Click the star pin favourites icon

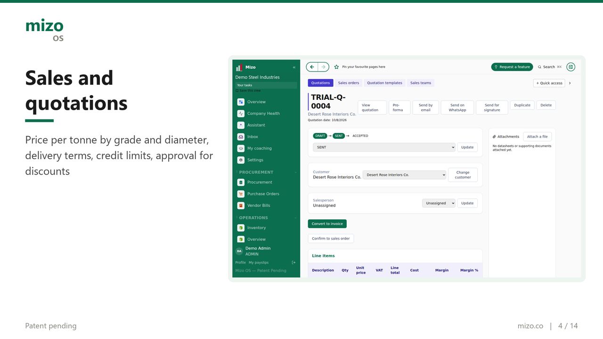coord(336,67)
